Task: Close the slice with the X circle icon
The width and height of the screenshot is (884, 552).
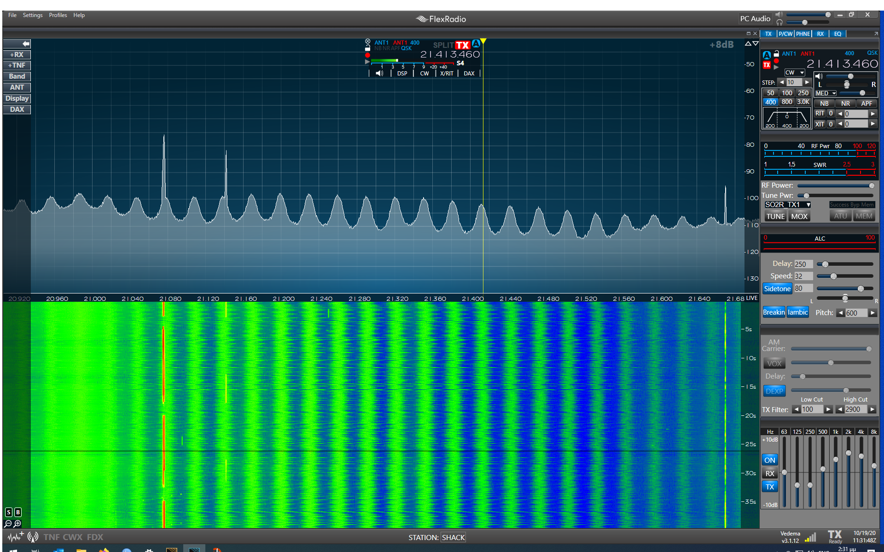Action: 367,41
